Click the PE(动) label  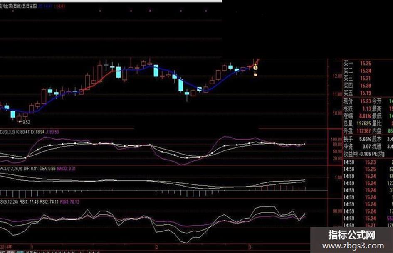(378, 154)
